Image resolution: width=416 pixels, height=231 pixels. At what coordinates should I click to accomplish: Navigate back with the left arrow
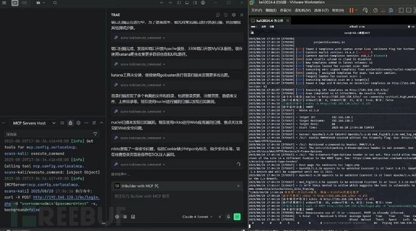coord(162,2)
